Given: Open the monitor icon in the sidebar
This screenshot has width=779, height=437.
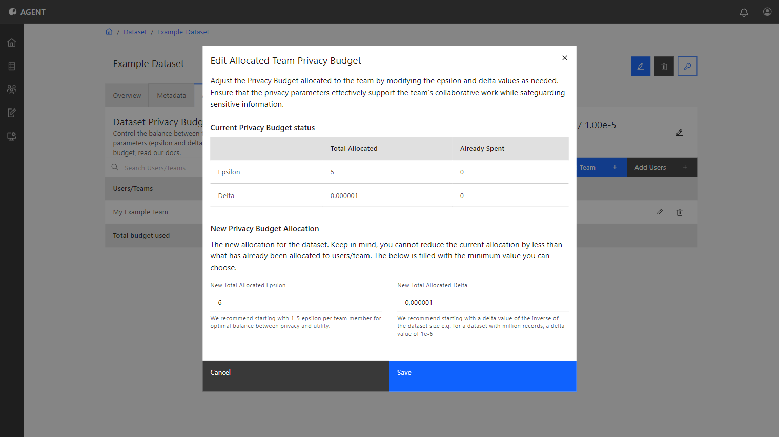Looking at the screenshot, I should 12,136.
